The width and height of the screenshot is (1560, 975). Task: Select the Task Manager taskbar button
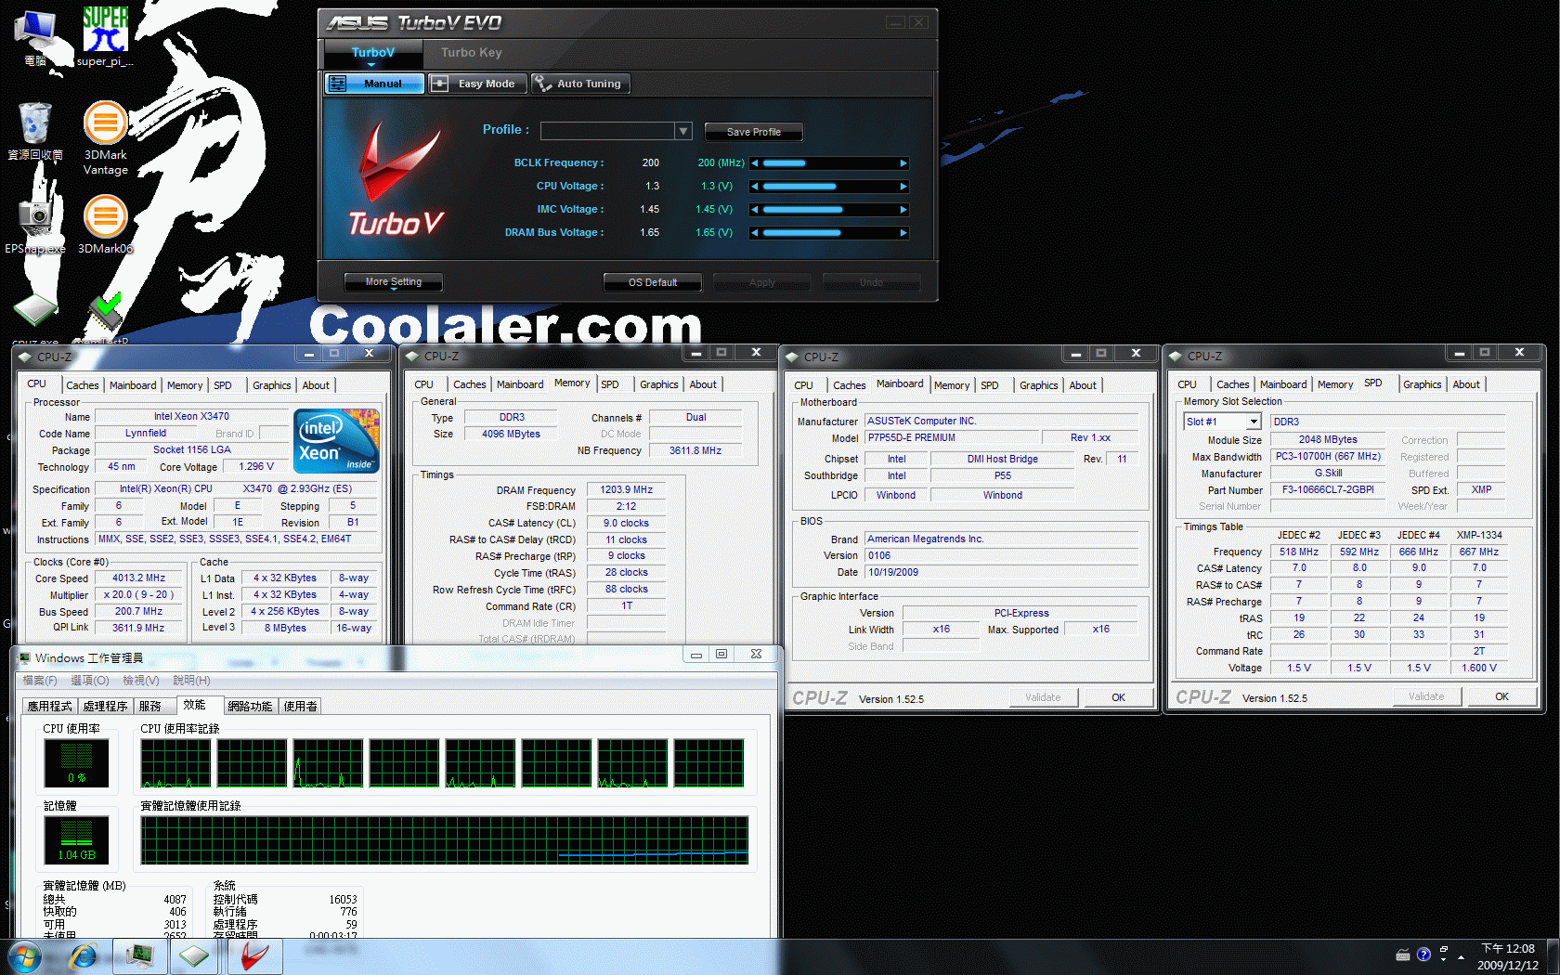[x=139, y=955]
